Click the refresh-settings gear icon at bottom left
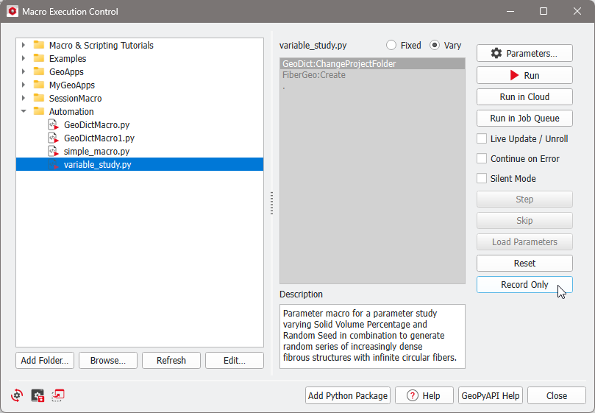This screenshot has height=413, width=595. click(x=17, y=395)
